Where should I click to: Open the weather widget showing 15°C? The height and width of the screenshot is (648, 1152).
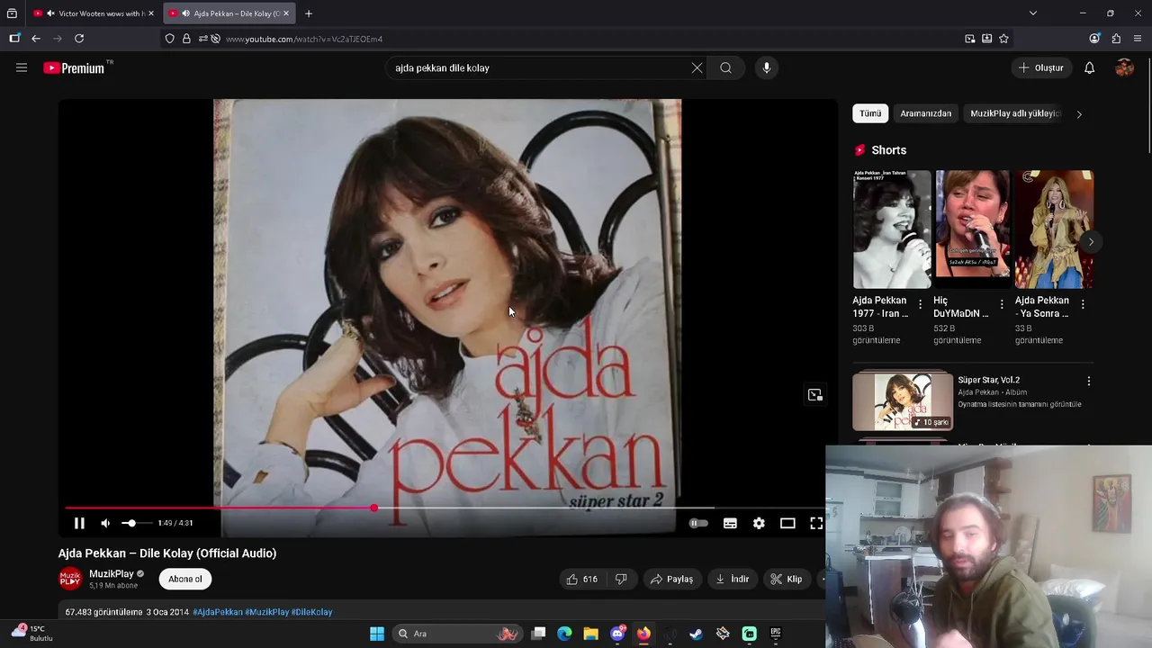[31, 633]
